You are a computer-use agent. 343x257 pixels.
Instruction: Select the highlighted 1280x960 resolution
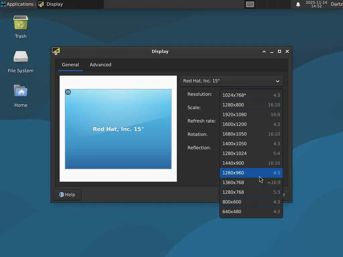click(251, 173)
